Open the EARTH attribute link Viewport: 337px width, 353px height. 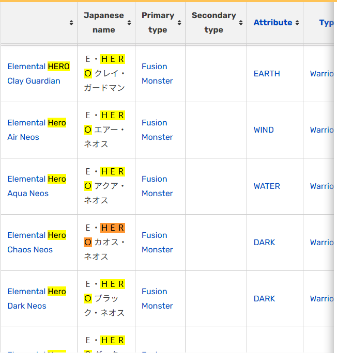click(267, 74)
